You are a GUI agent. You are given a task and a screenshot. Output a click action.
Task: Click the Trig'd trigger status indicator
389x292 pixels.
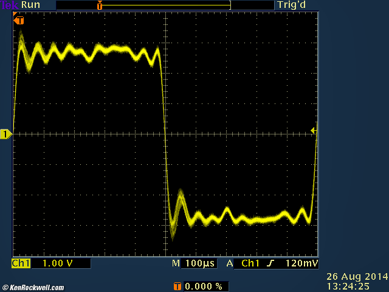coord(291,5)
